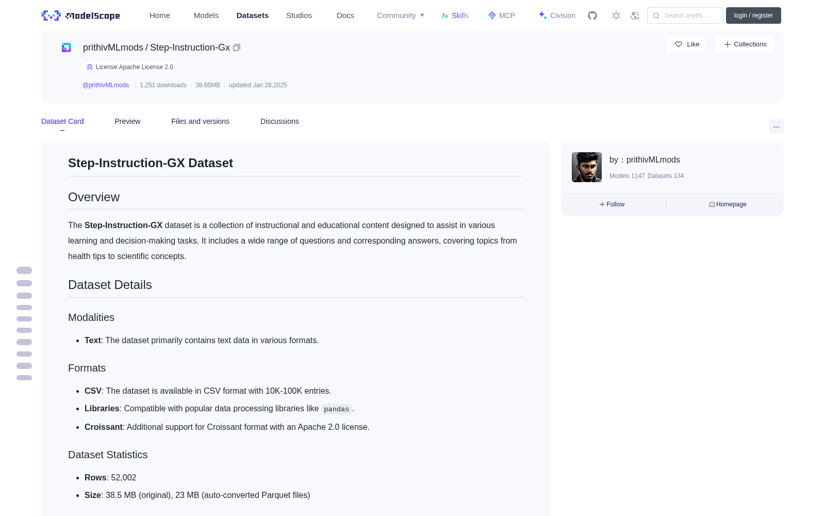Switch to the Dataset Card tab
Image resolution: width=825 pixels, height=516 pixels.
62,121
